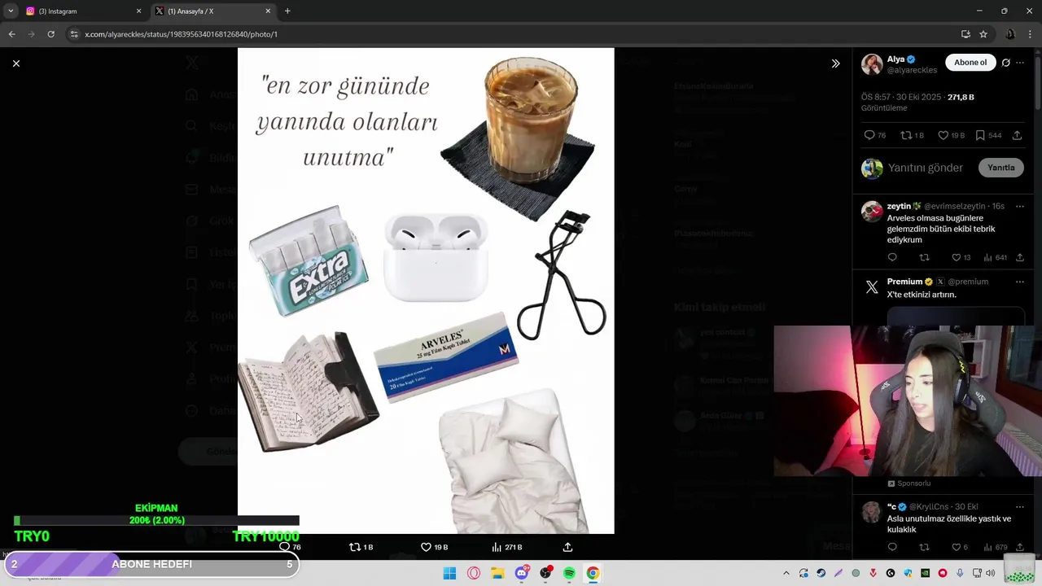Image resolution: width=1042 pixels, height=586 pixels.
Task: Repost zeytin's comment
Action: [x=924, y=257]
